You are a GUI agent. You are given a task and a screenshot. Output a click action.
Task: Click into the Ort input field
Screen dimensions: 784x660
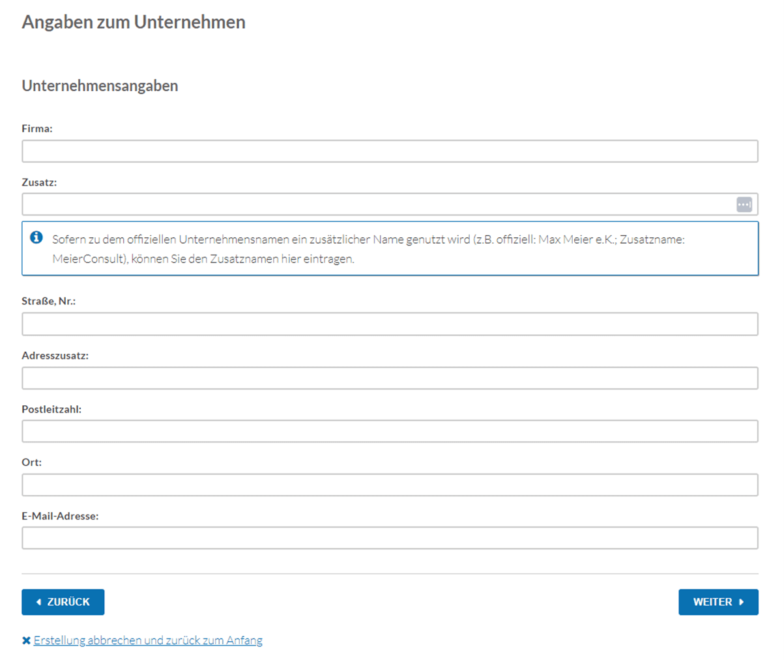click(x=390, y=485)
